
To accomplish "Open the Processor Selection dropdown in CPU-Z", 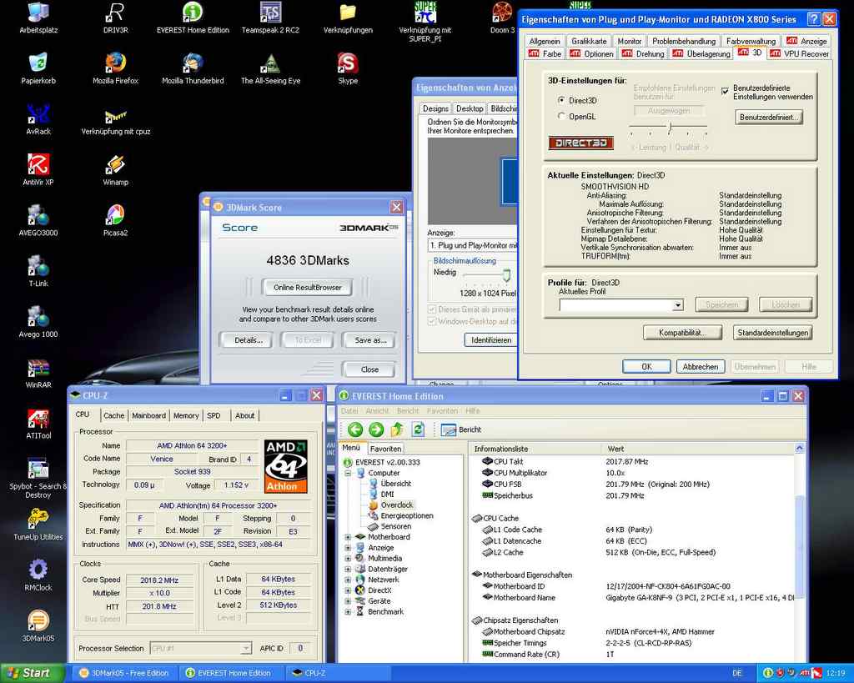I will (246, 648).
